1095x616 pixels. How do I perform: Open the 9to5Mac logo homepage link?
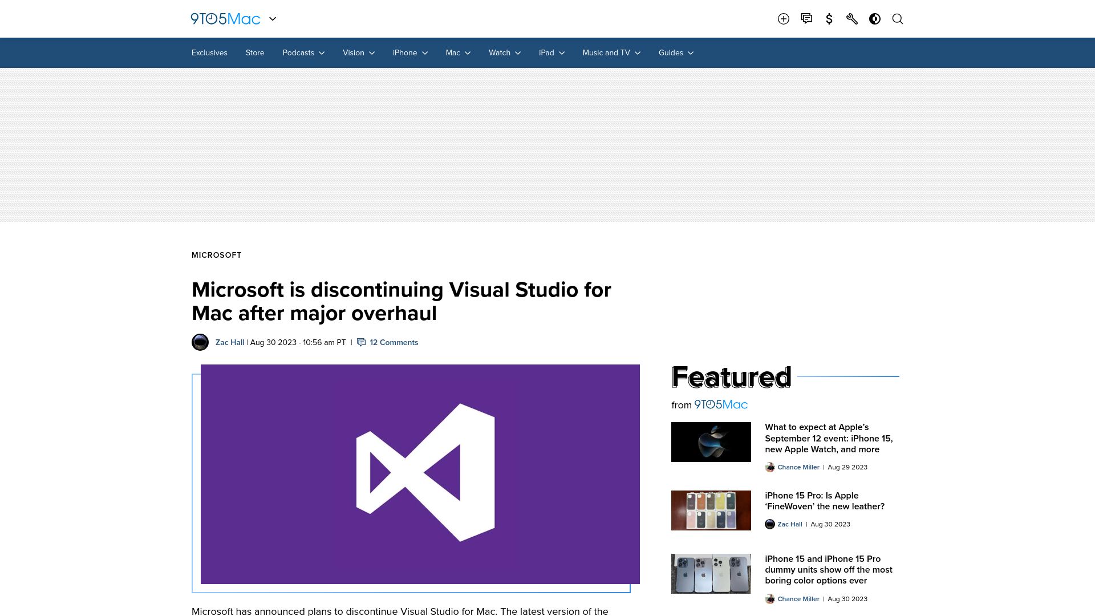[225, 19]
